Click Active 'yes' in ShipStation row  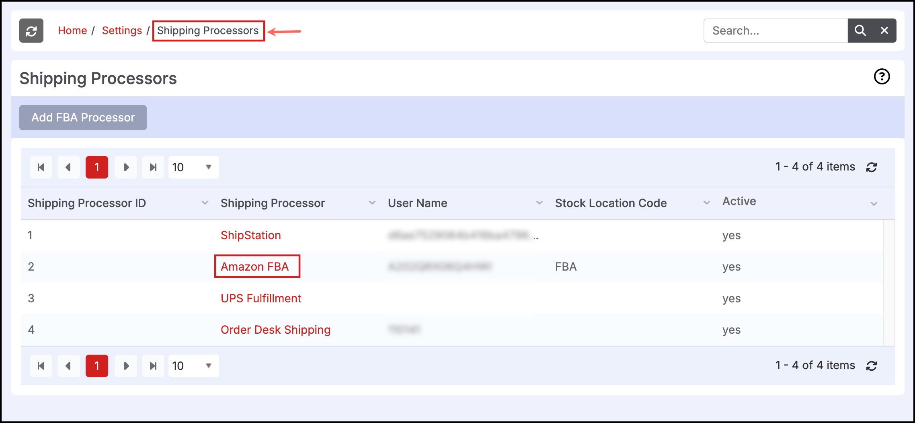pyautogui.click(x=732, y=236)
